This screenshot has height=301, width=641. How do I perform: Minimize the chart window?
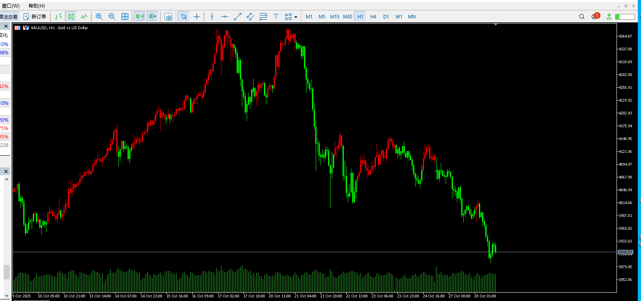[x=618, y=6]
